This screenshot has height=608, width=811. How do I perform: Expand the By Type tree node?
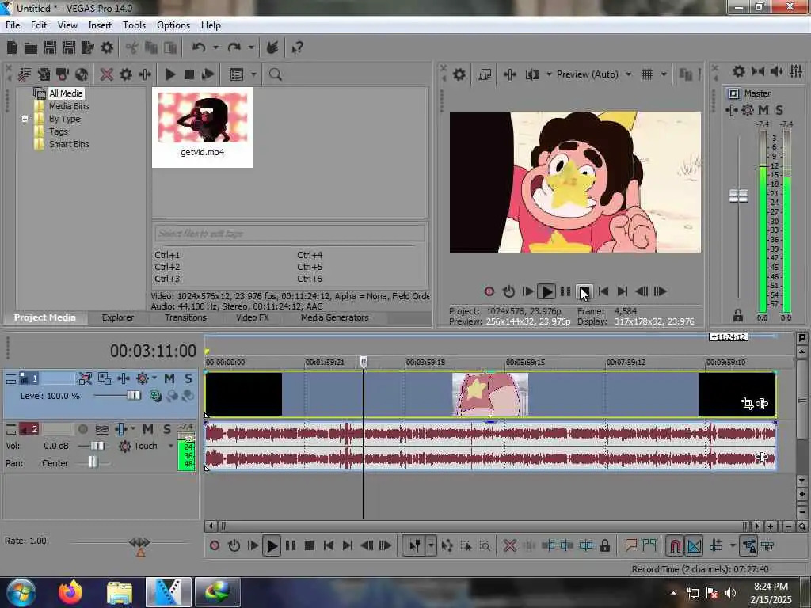point(25,119)
